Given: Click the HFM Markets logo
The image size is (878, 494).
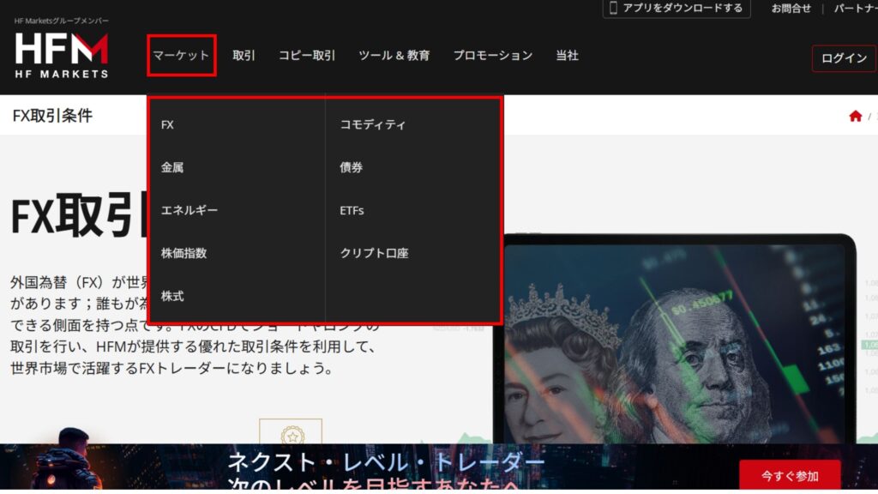Looking at the screenshot, I should 62,55.
